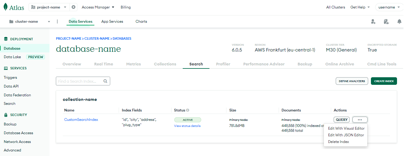Viewport: 404px width, 156px height.
Task: Open project settings gear icon
Action: (73, 7)
